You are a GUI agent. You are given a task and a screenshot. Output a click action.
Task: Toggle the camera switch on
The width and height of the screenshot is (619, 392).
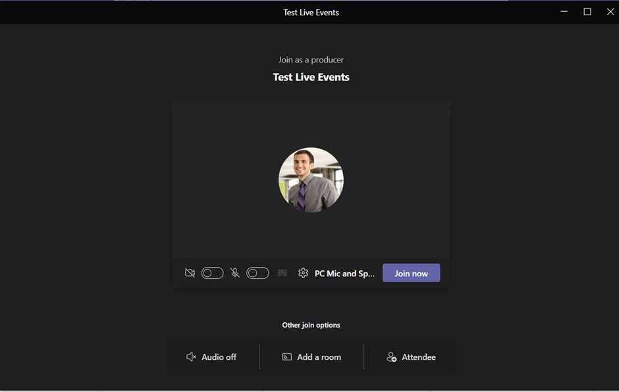pos(212,273)
